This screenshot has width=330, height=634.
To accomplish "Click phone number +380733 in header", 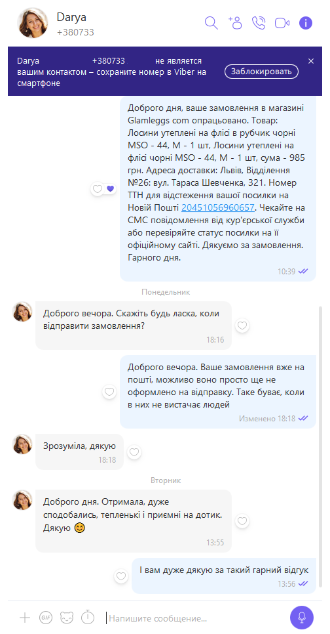I will 75,32.
